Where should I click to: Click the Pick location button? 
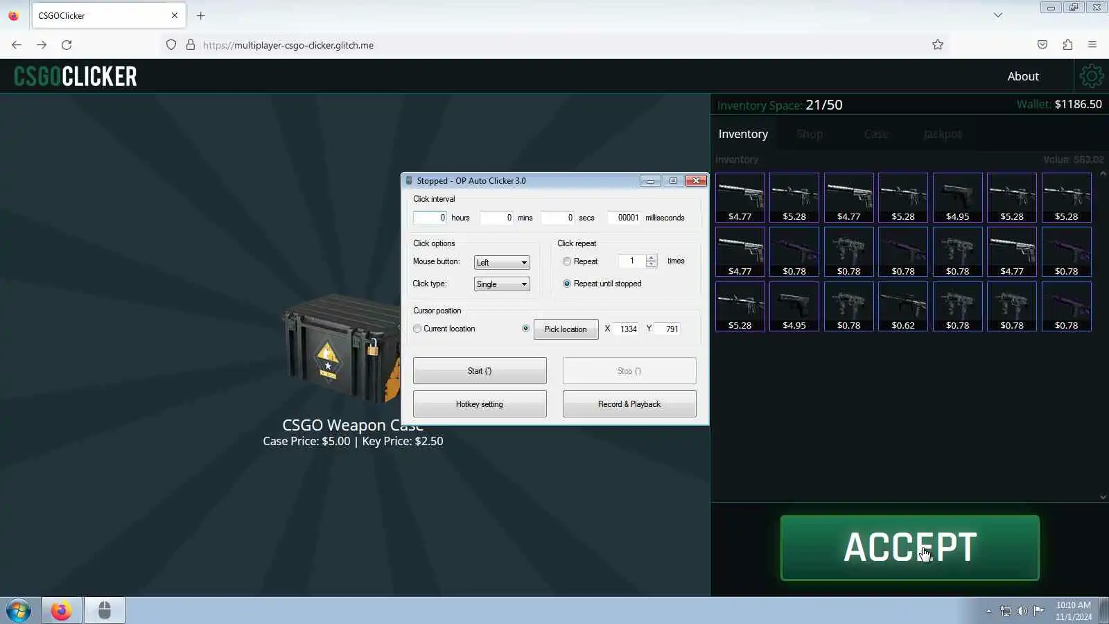pyautogui.click(x=566, y=329)
